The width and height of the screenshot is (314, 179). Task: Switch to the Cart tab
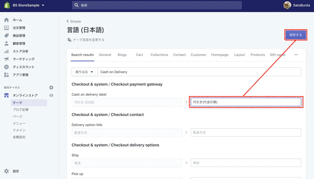[x=139, y=55]
